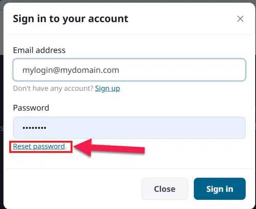Screen dimensions: 256x209
Task: Open the Sign up link
Action: [x=107, y=88]
